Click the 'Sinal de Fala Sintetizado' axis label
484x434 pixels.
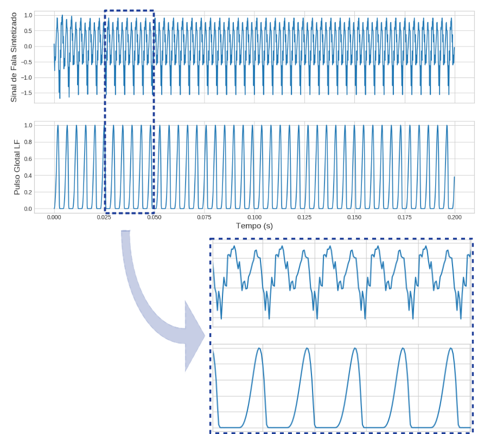pyautogui.click(x=14, y=57)
